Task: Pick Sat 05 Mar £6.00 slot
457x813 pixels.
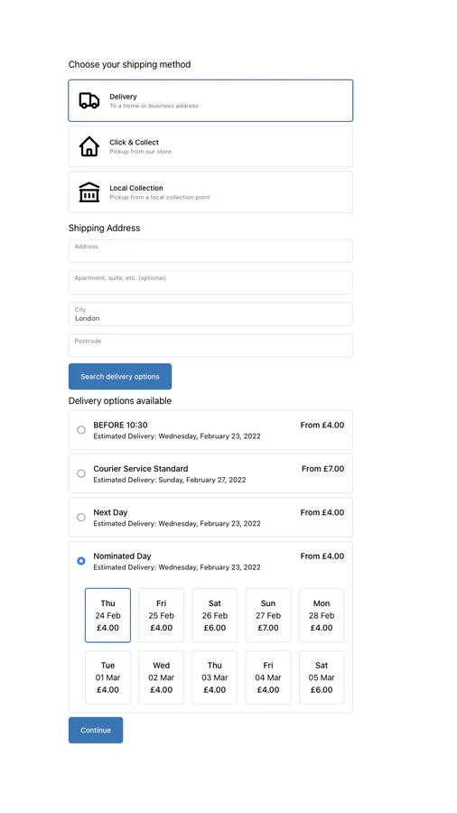Action: pyautogui.click(x=322, y=677)
